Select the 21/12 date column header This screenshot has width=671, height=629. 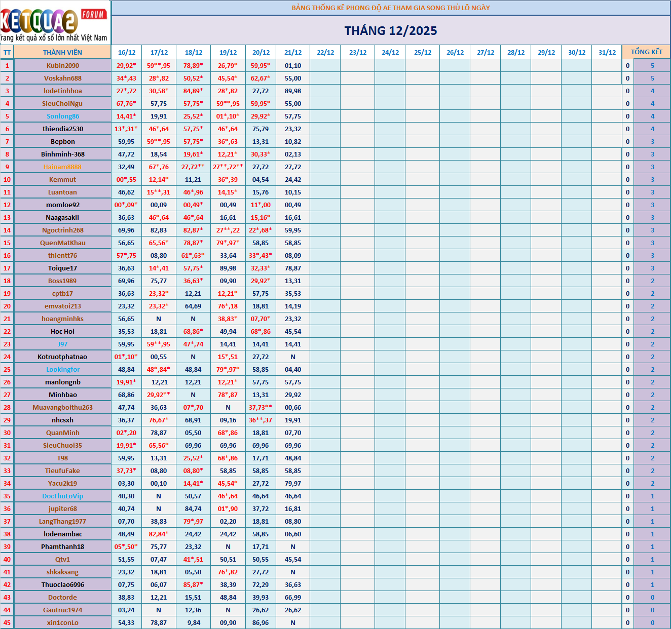point(293,52)
